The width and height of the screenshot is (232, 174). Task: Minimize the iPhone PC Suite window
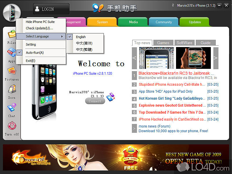click(x=219, y=6)
